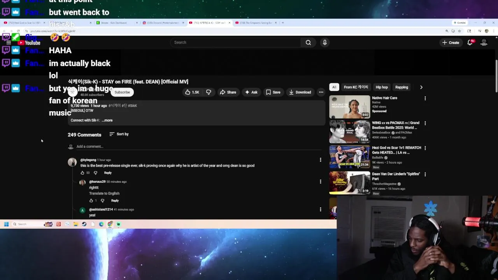Open the Hezi God vs Scar thumbnail
The height and width of the screenshot is (280, 498).
(x=350, y=156)
